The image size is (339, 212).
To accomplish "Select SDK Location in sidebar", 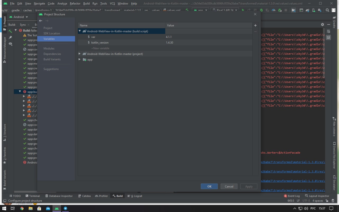I will point(52,33).
